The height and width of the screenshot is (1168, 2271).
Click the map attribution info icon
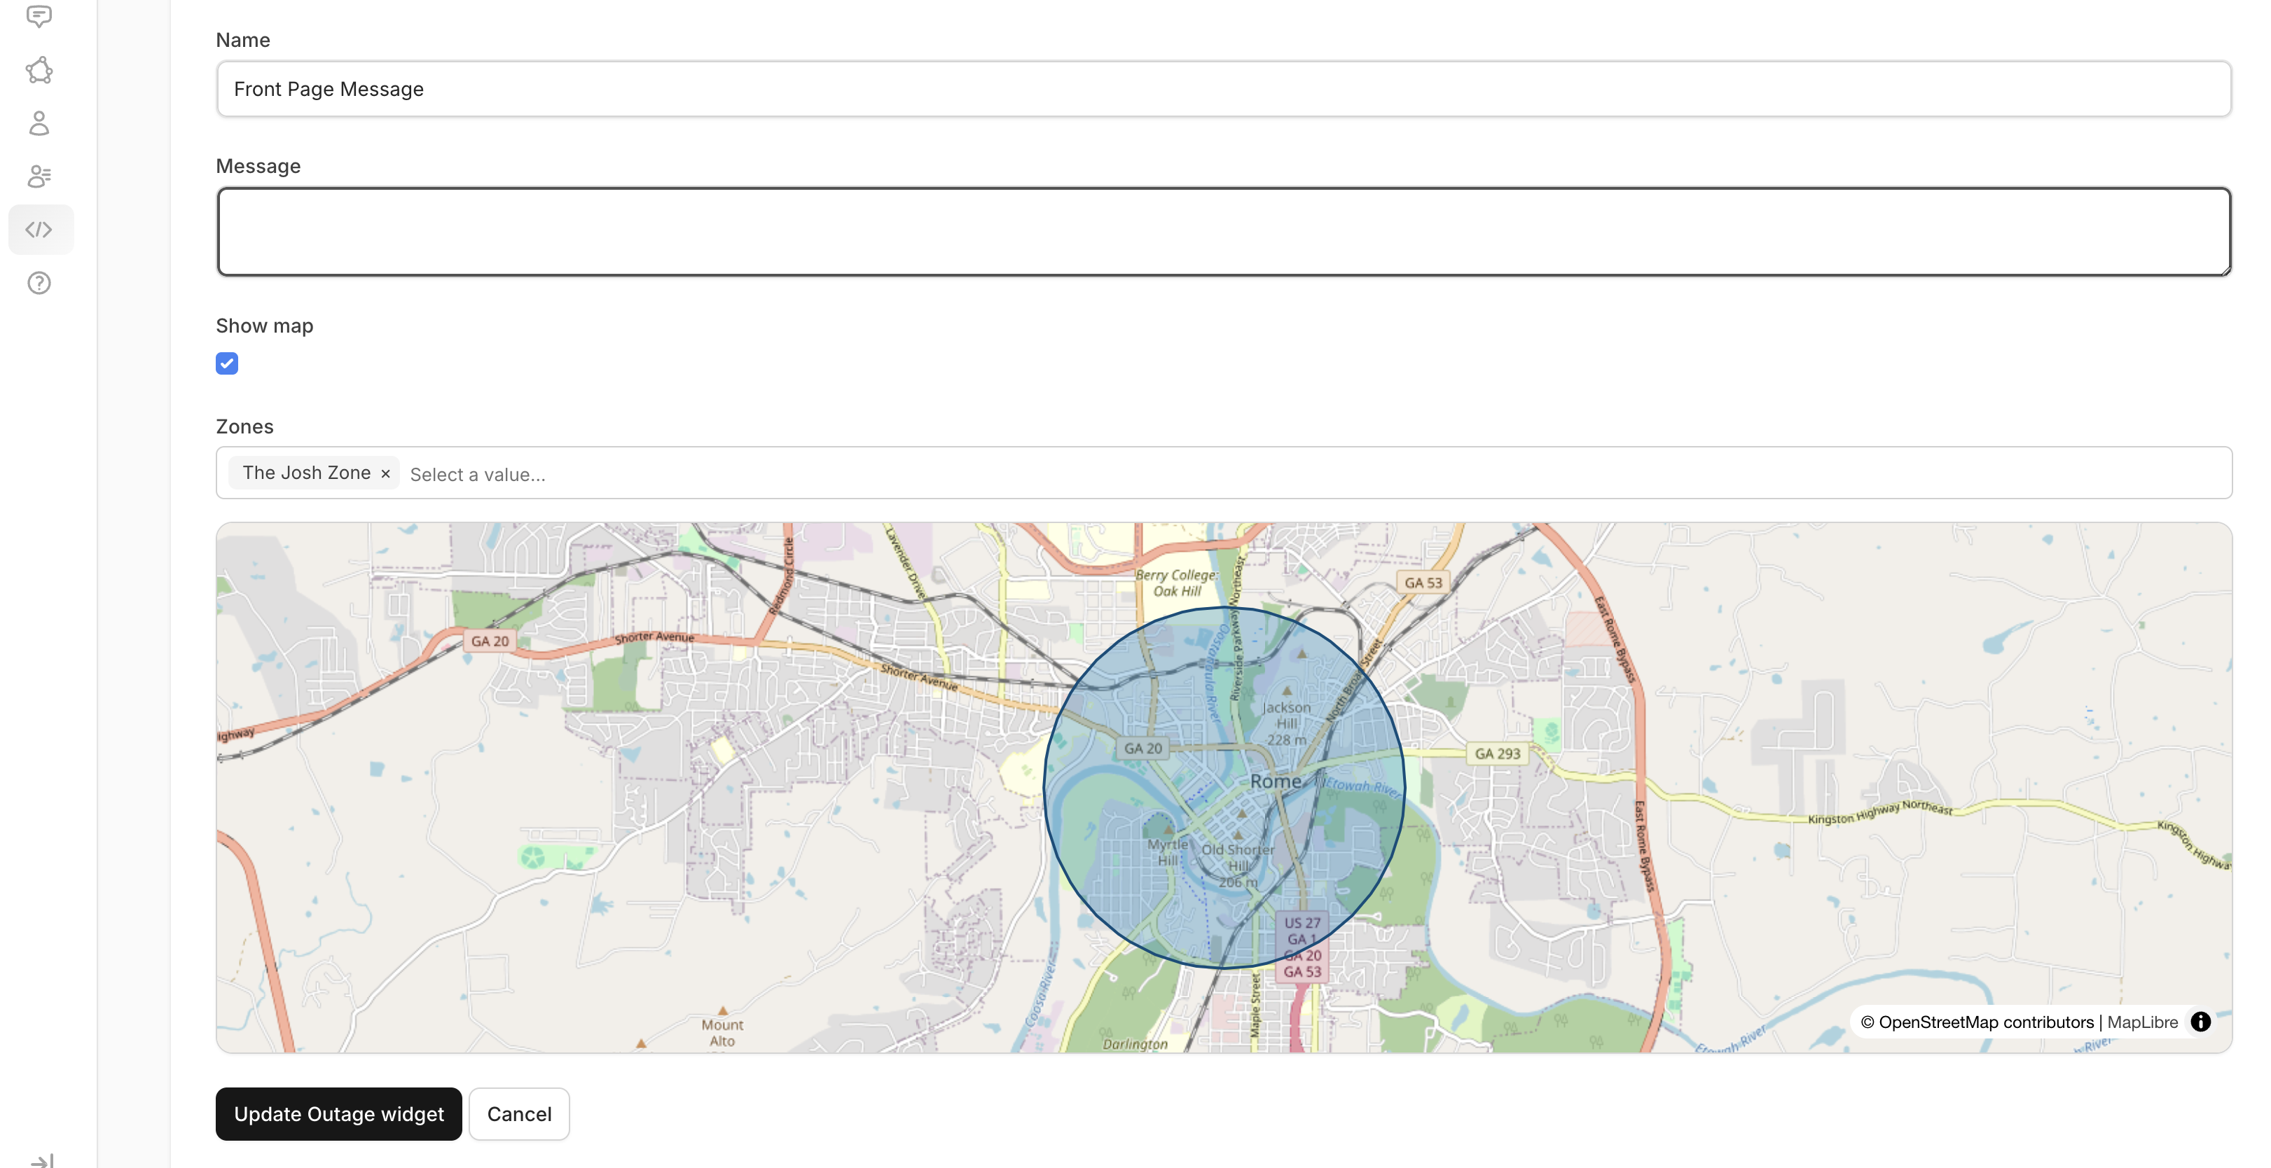click(2200, 1022)
